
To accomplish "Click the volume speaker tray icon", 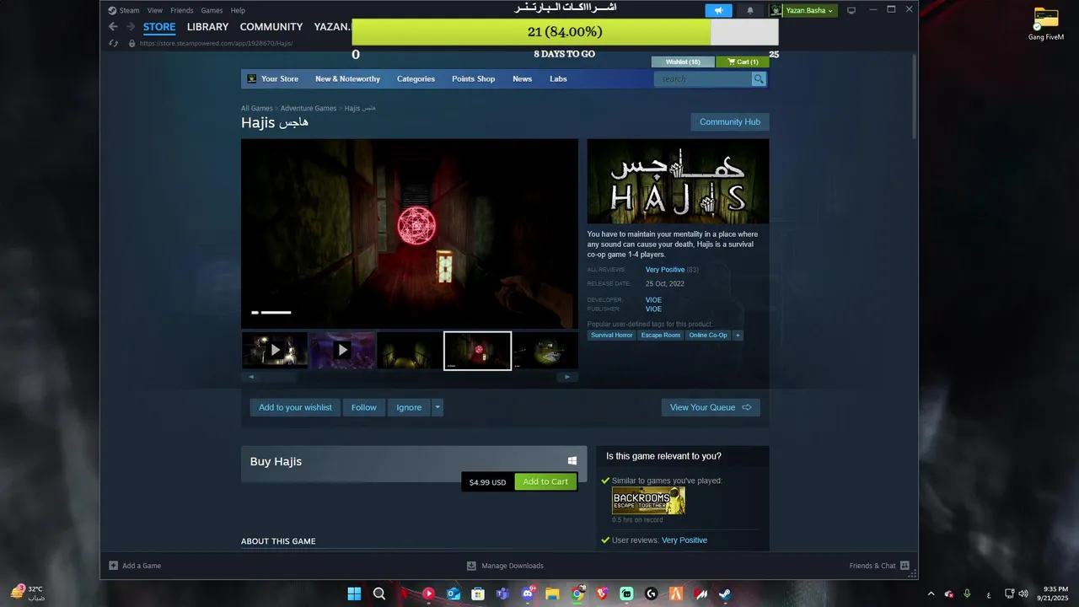I will tap(1023, 594).
